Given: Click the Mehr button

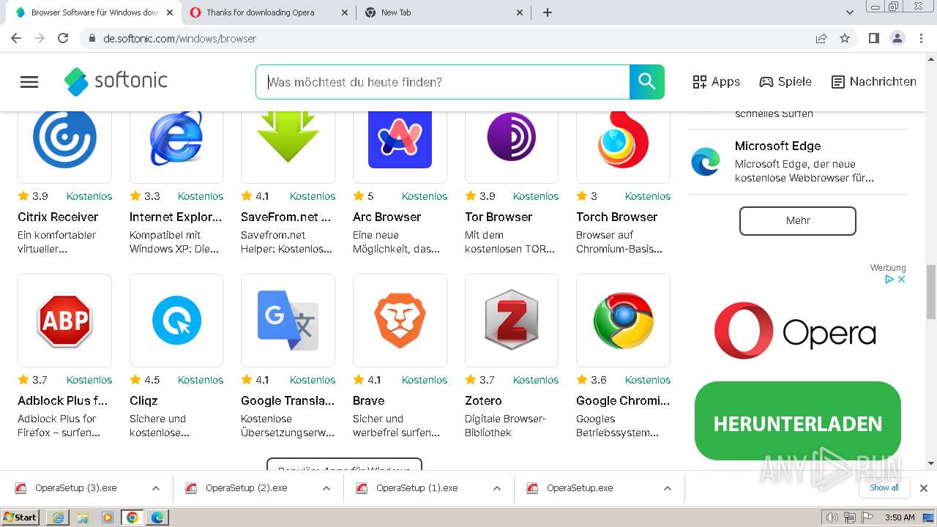Looking at the screenshot, I should tap(798, 220).
